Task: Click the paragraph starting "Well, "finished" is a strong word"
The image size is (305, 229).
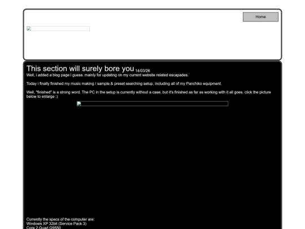Action: click(149, 94)
